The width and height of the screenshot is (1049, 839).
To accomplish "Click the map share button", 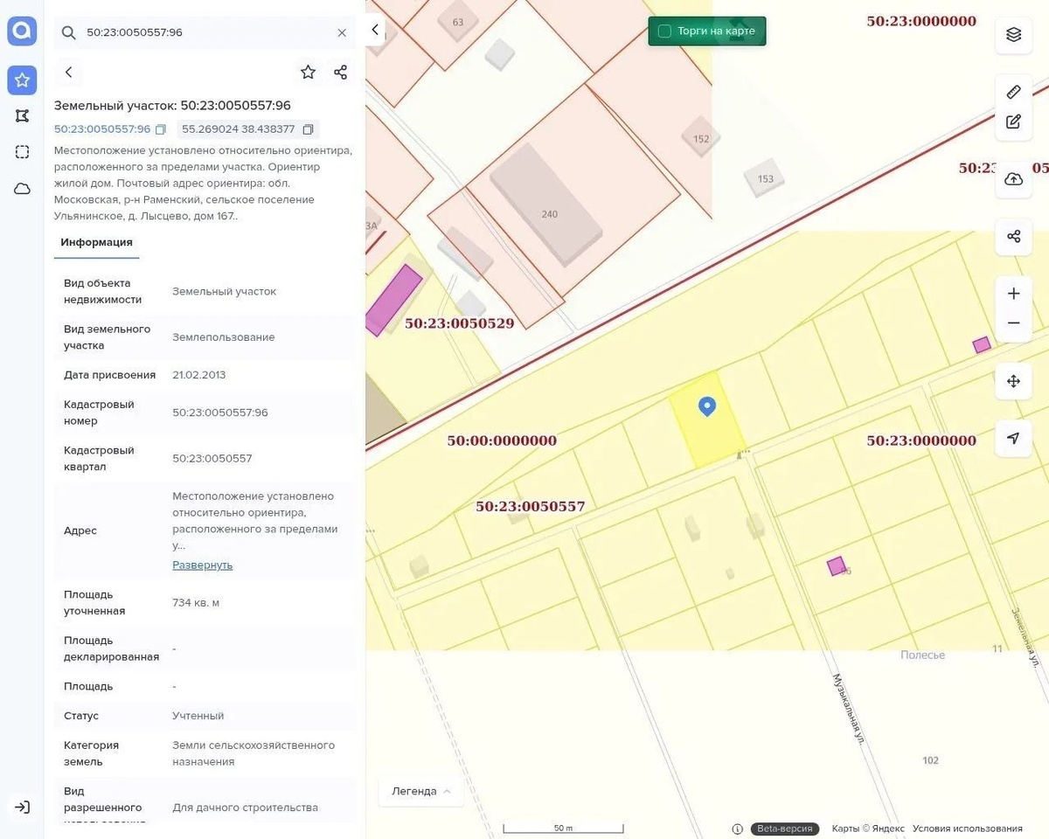I will tap(1013, 237).
